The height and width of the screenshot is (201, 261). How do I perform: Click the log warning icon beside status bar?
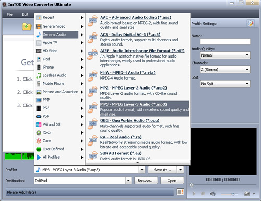(x=180, y=192)
